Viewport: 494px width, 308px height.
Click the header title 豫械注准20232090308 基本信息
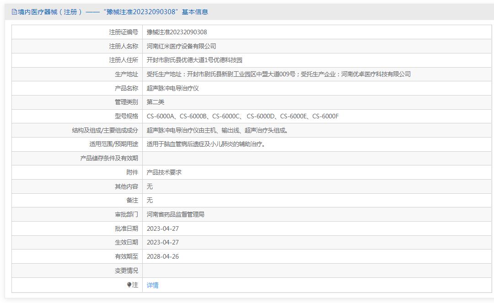[x=156, y=12]
